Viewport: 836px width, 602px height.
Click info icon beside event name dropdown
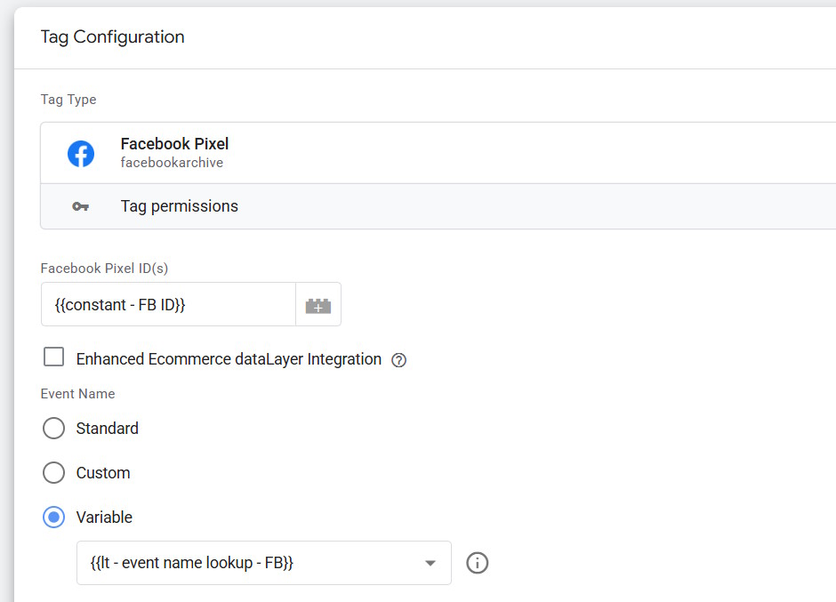pos(478,563)
